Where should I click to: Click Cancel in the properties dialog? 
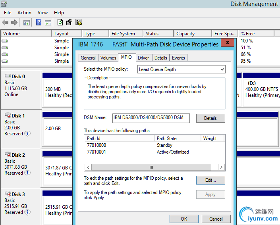[216, 219]
